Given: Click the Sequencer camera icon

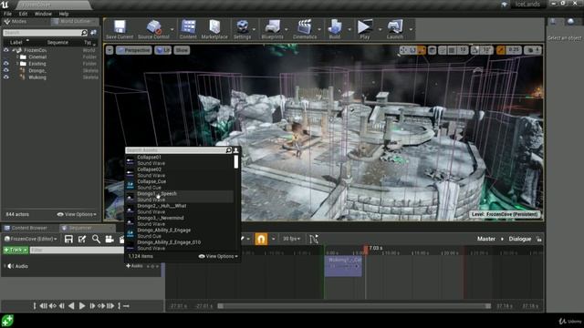Looking at the screenshot, I should coord(109,239).
